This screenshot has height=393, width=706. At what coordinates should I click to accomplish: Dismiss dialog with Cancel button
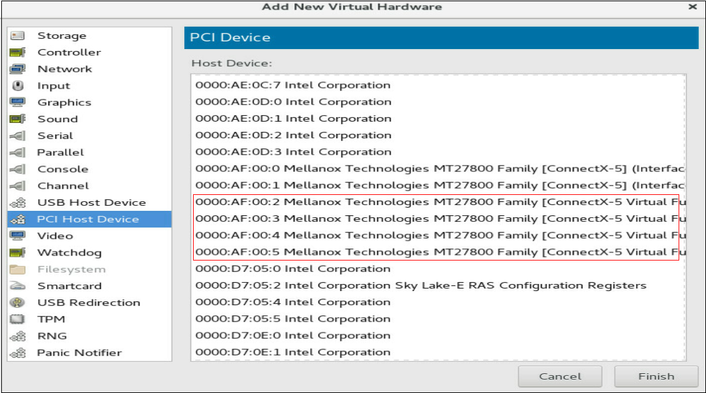pos(560,376)
